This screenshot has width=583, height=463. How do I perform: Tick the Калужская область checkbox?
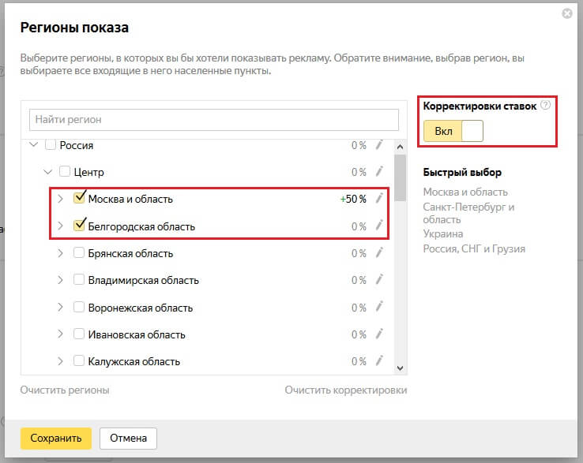pos(79,361)
